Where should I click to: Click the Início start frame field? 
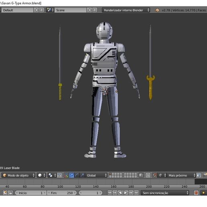click(31, 193)
